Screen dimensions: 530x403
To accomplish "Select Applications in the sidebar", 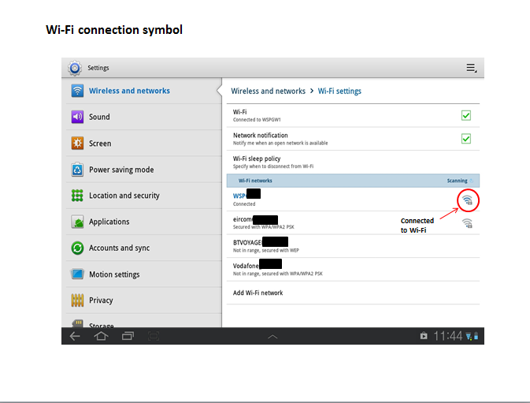I will [144, 222].
